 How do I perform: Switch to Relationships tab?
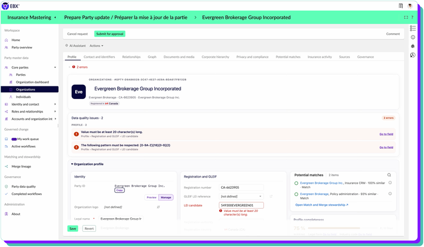click(x=131, y=57)
